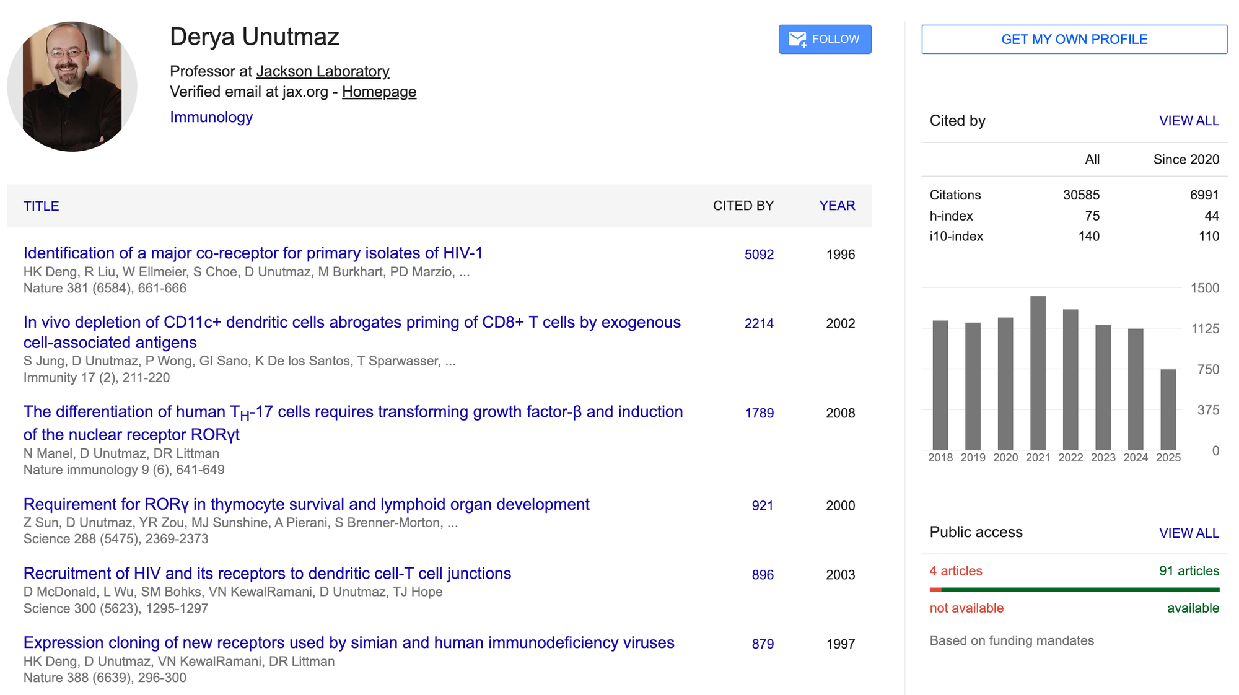Open RORγ thymocyte survival article
1239x695 pixels.
(x=306, y=504)
